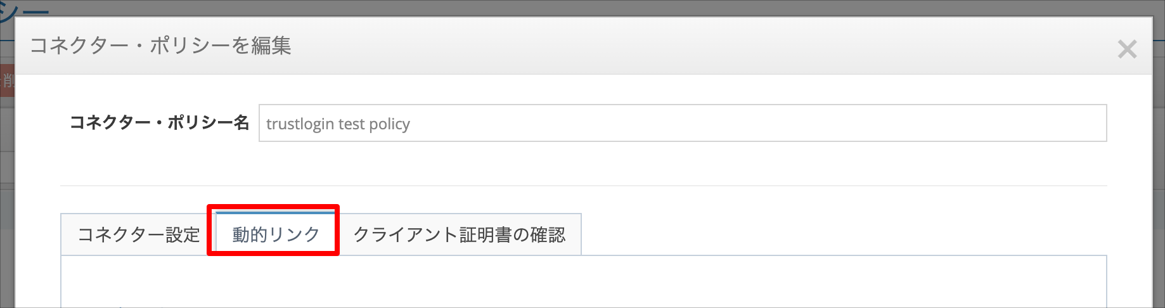Open the 動的リンク tab

coord(276,234)
